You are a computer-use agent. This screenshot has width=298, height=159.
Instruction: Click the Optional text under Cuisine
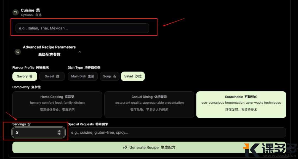click(31, 15)
